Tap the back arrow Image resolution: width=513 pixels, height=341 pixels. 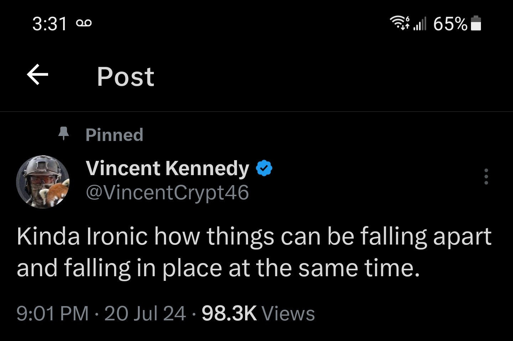(37, 75)
